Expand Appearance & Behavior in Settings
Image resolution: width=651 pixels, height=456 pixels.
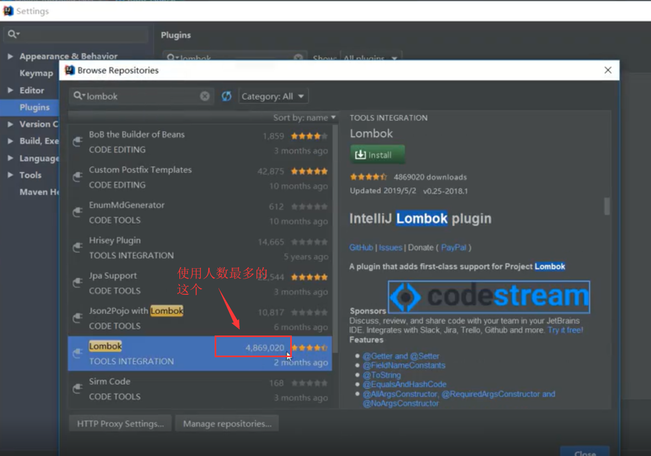tap(10, 56)
